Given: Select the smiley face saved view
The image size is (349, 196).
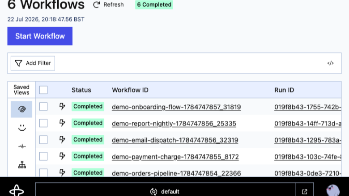Looking at the screenshot, I should (22, 128).
